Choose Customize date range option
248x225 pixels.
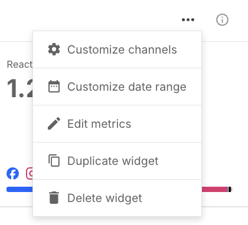[x=118, y=87]
